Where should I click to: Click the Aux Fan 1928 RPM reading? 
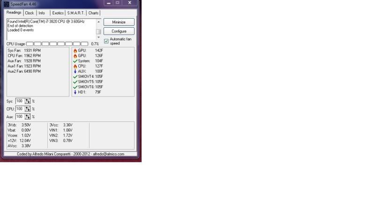coord(24,61)
